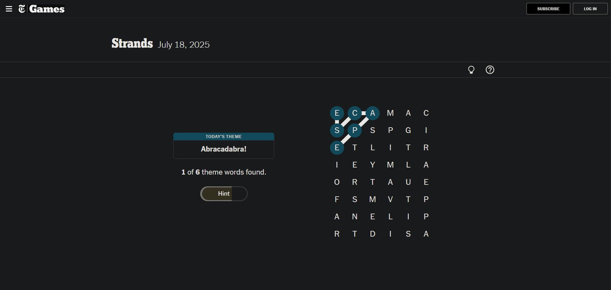Select the letter F in the grid
The width and height of the screenshot is (611, 290).
[x=337, y=199]
